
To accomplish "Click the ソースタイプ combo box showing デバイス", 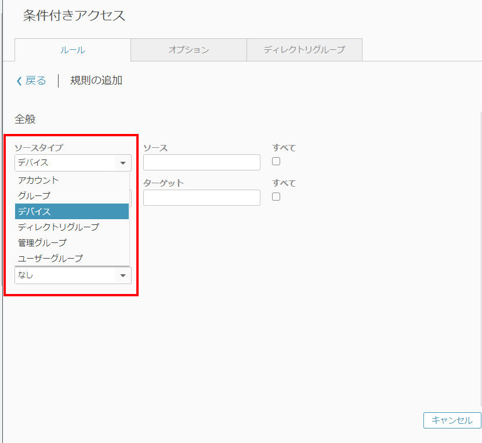I will pos(73,163).
